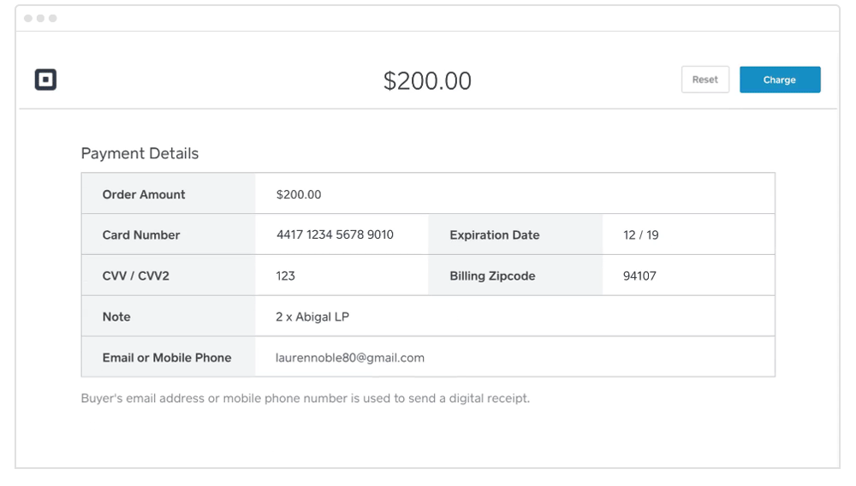The height and width of the screenshot is (486, 856).
Task: Click the digital receipt helper text
Action: pos(306,398)
